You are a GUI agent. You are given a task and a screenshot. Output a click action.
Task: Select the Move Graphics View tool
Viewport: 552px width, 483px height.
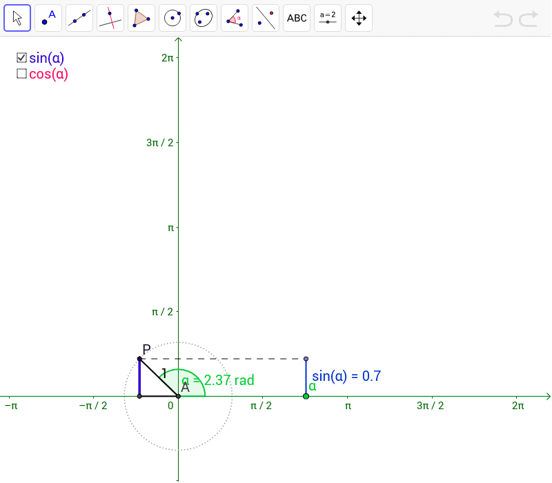point(359,18)
